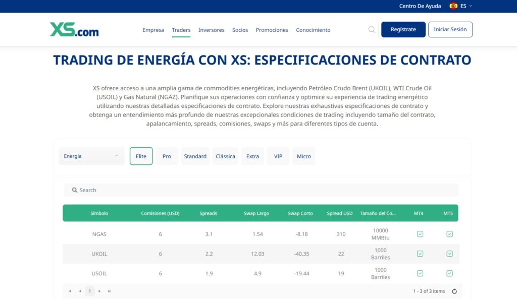Select the Pro account type tab
The height and width of the screenshot is (300, 517).
(167, 156)
